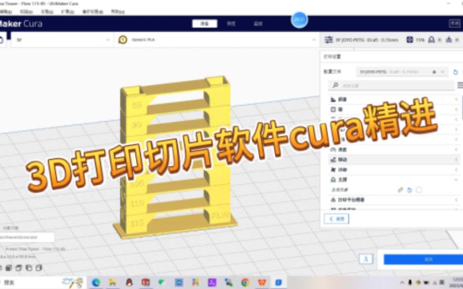The height and width of the screenshot is (289, 463).
Task: Open the View menu in menu bar
Action: pyautogui.click(x=26, y=12)
